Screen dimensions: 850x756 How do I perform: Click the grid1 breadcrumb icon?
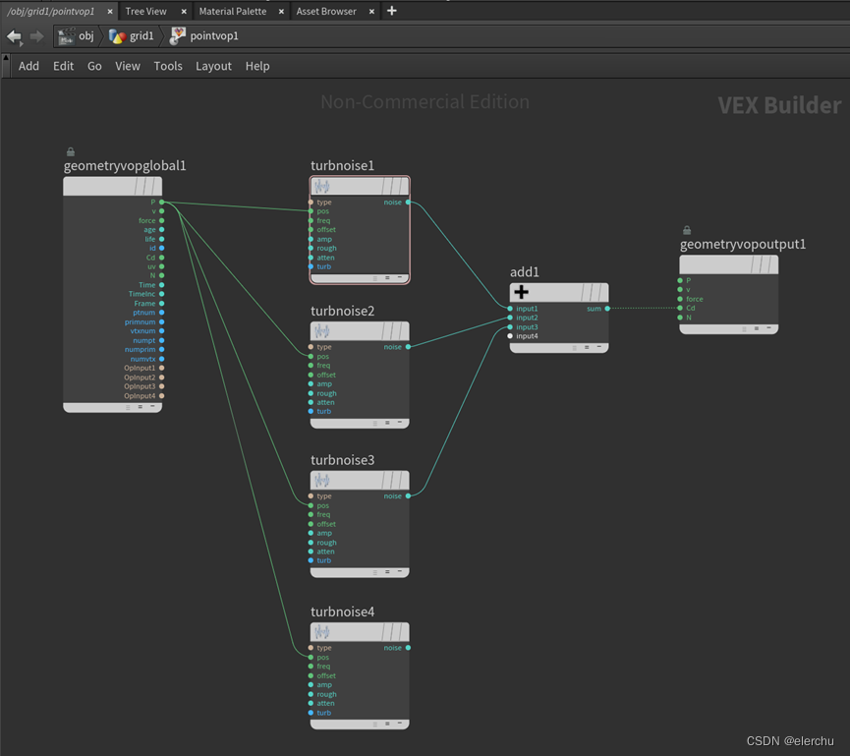[117, 36]
